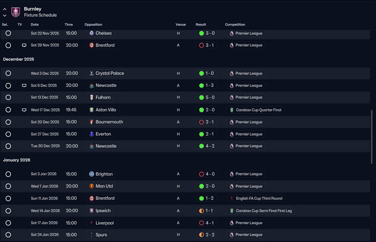Click the FA Cup icon on Brentford row
The width and height of the screenshot is (376, 242).
[x=232, y=198]
